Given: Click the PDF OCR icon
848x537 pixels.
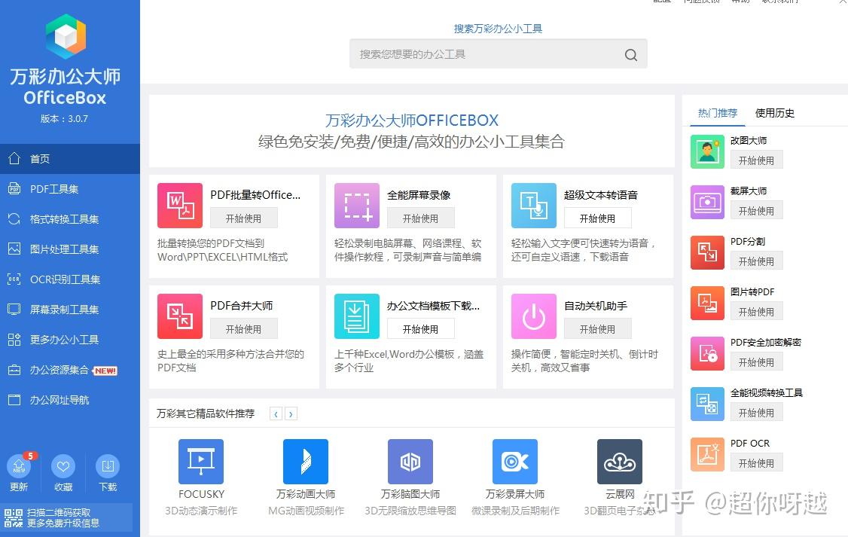Looking at the screenshot, I should [x=707, y=454].
